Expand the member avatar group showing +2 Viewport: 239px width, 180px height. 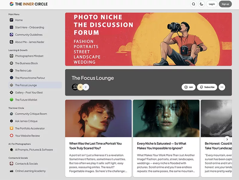pos(87,87)
